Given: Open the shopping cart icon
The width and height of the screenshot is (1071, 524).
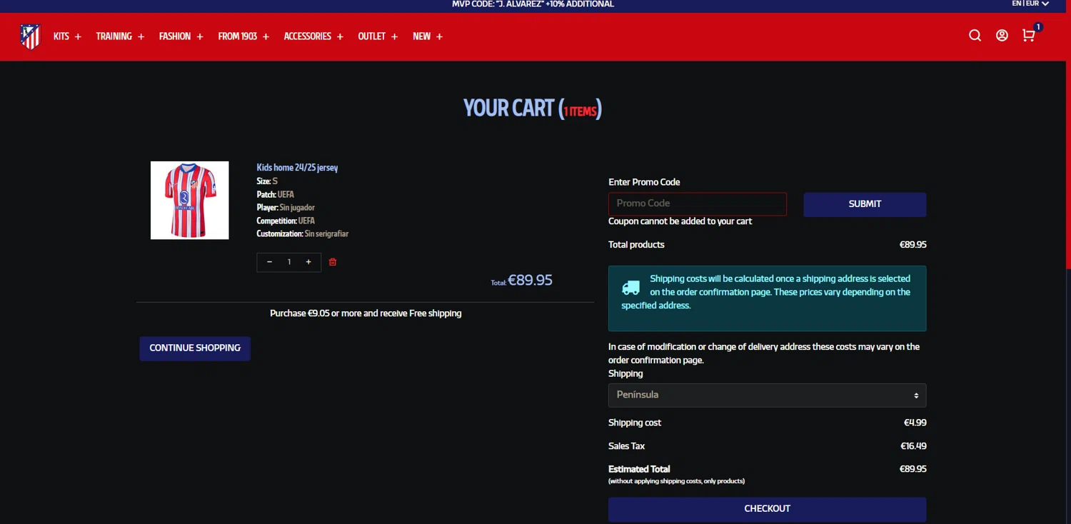Looking at the screenshot, I should pos(1028,36).
